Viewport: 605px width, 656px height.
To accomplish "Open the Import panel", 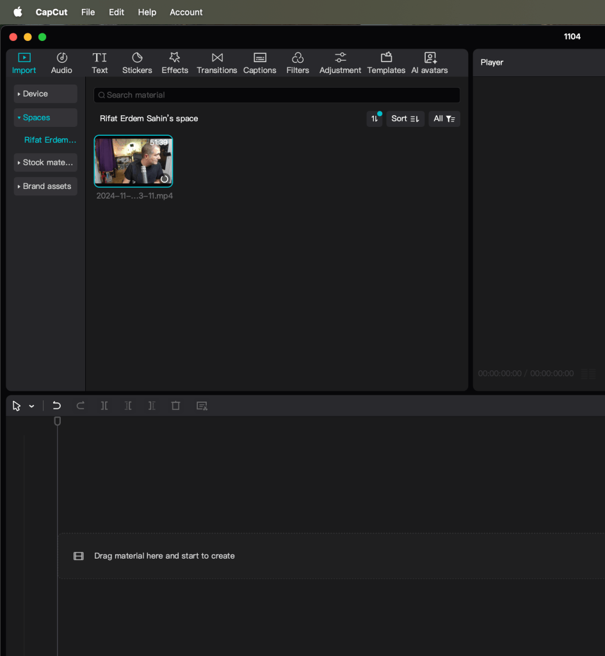I will pyautogui.click(x=24, y=63).
